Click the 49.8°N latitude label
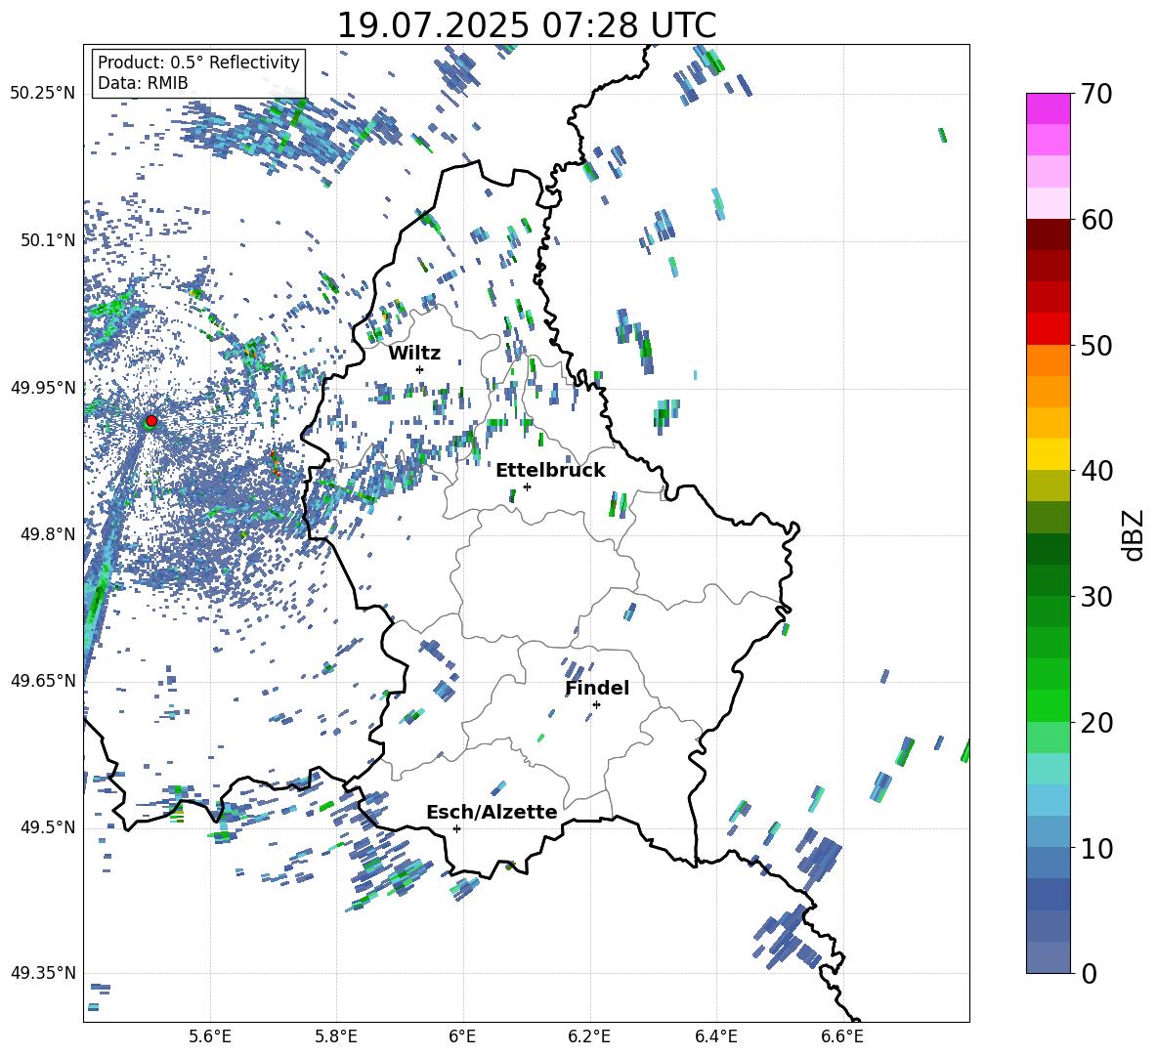 point(48,534)
